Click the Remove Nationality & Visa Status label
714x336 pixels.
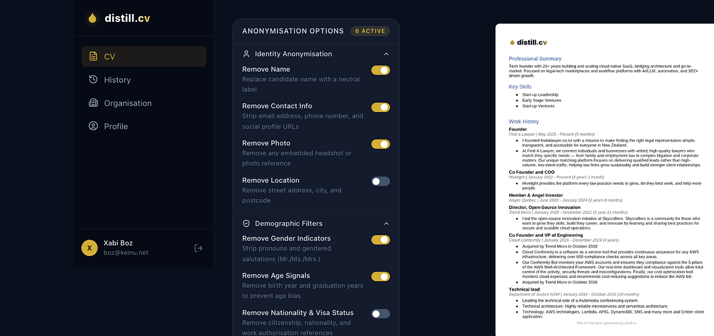tap(298, 312)
